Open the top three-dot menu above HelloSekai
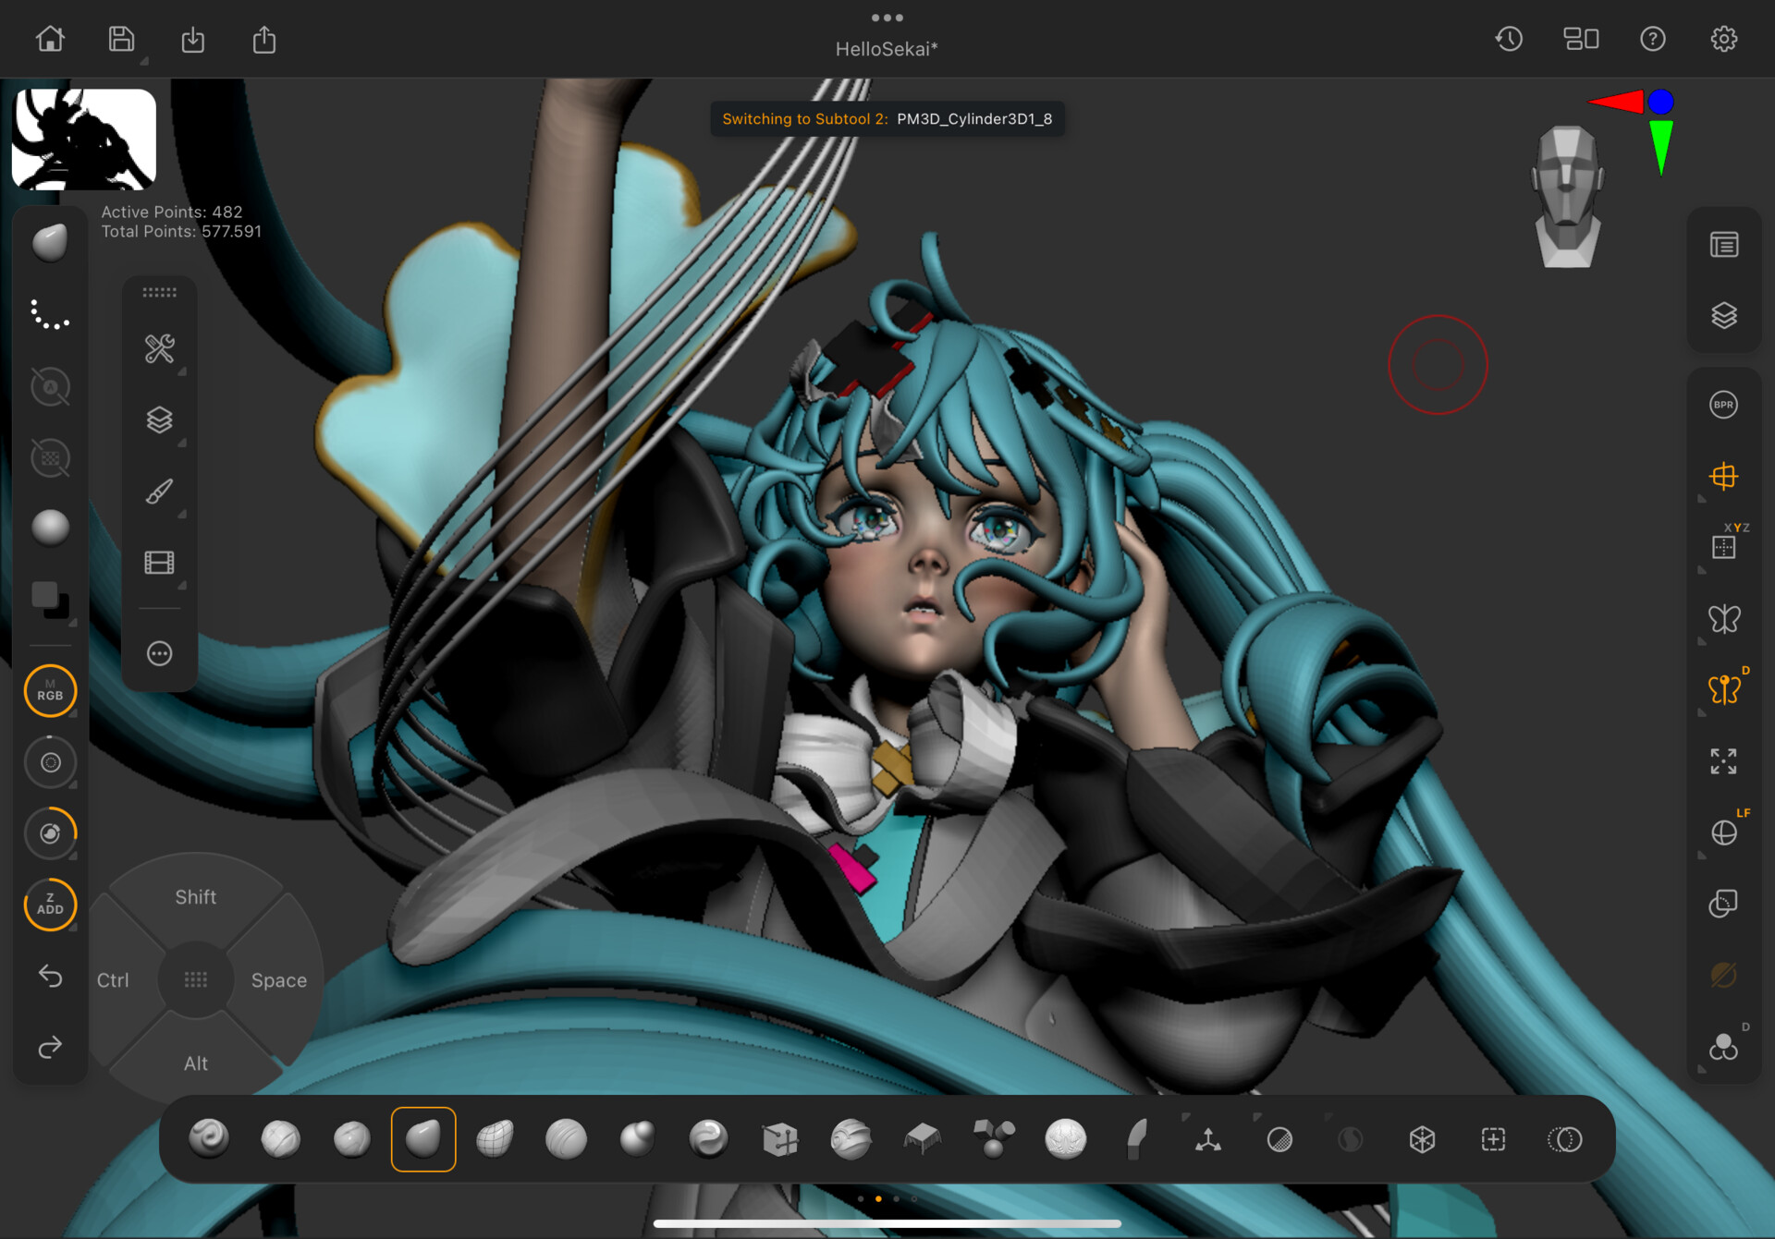 pyautogui.click(x=887, y=18)
